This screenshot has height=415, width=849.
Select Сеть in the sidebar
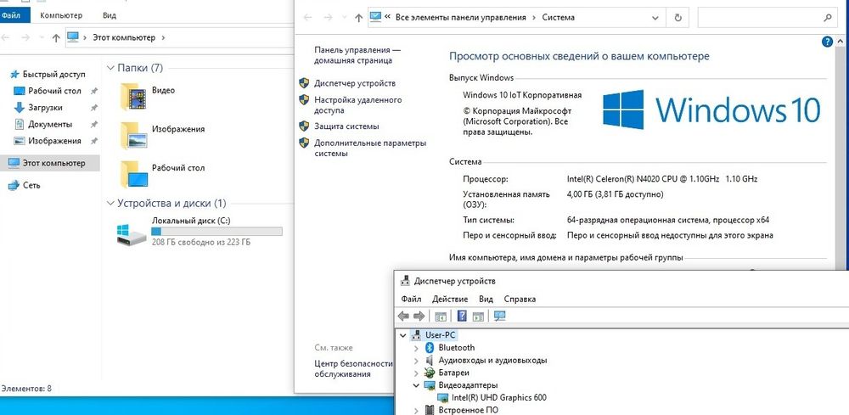pos(31,185)
